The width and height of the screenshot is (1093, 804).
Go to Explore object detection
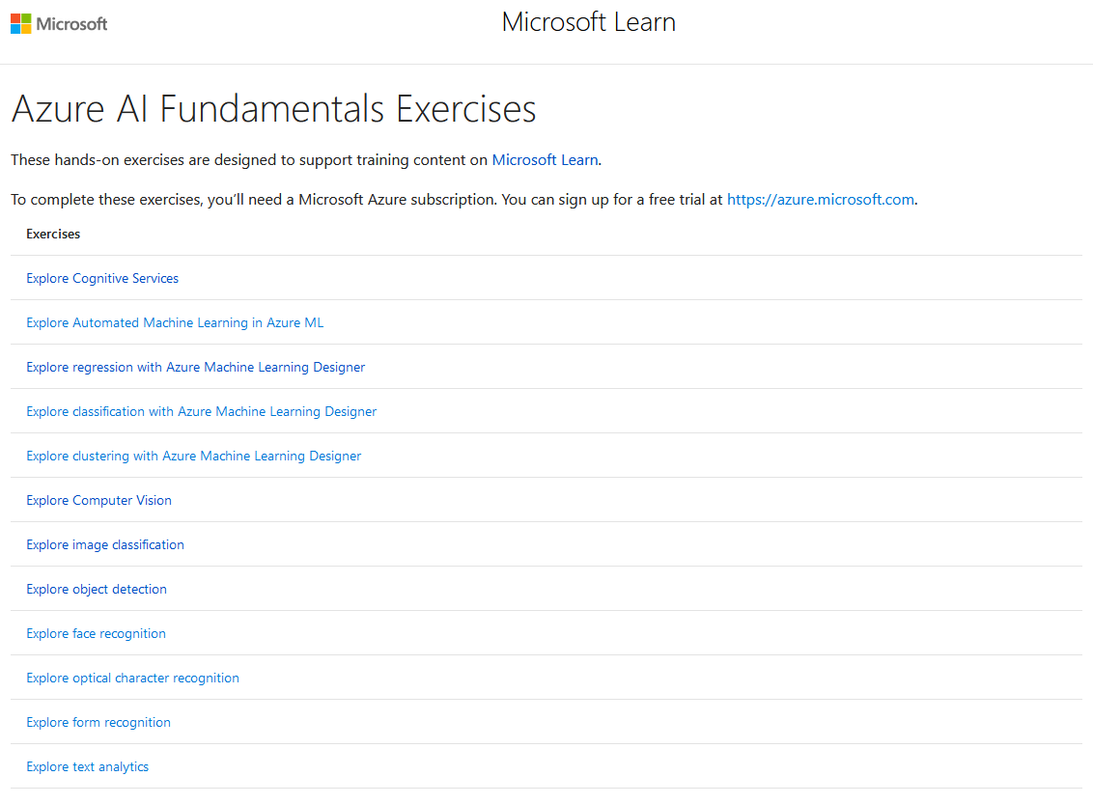pos(97,590)
